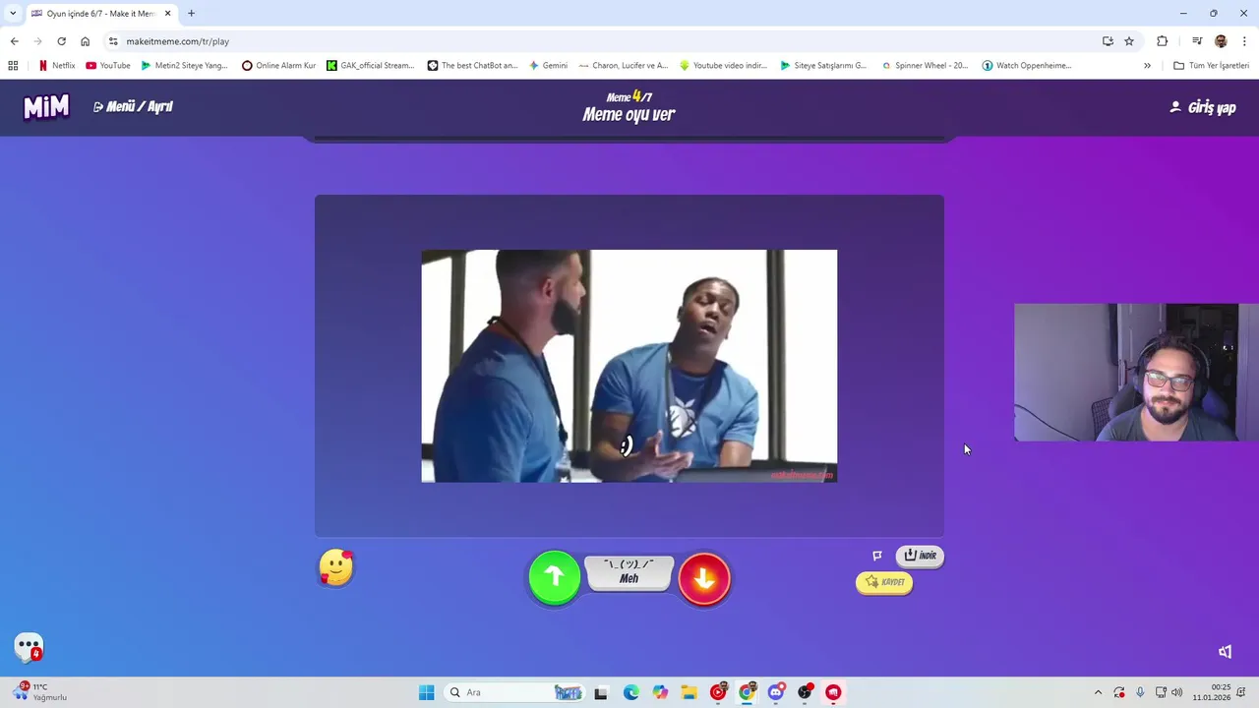Open the Metin2 Siteye Yang bookmark
This screenshot has height=708, width=1259.
tap(184, 66)
